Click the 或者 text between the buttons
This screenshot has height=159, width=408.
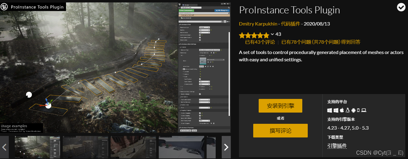280,118
